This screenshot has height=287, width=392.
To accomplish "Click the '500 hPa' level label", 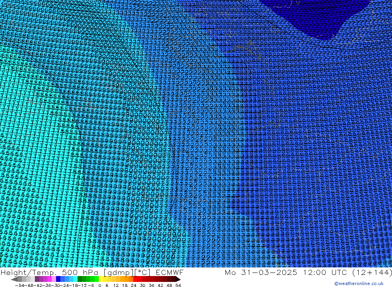I will click(80, 272).
